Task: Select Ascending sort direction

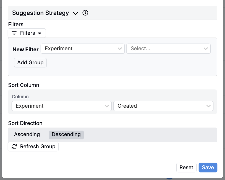Action: pos(27,134)
